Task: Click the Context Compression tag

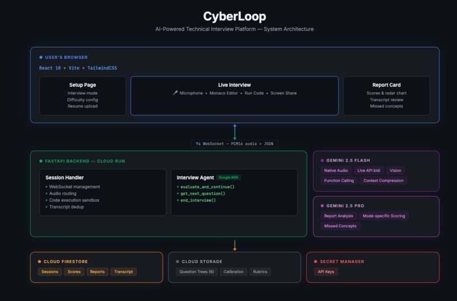Action: (x=383, y=181)
